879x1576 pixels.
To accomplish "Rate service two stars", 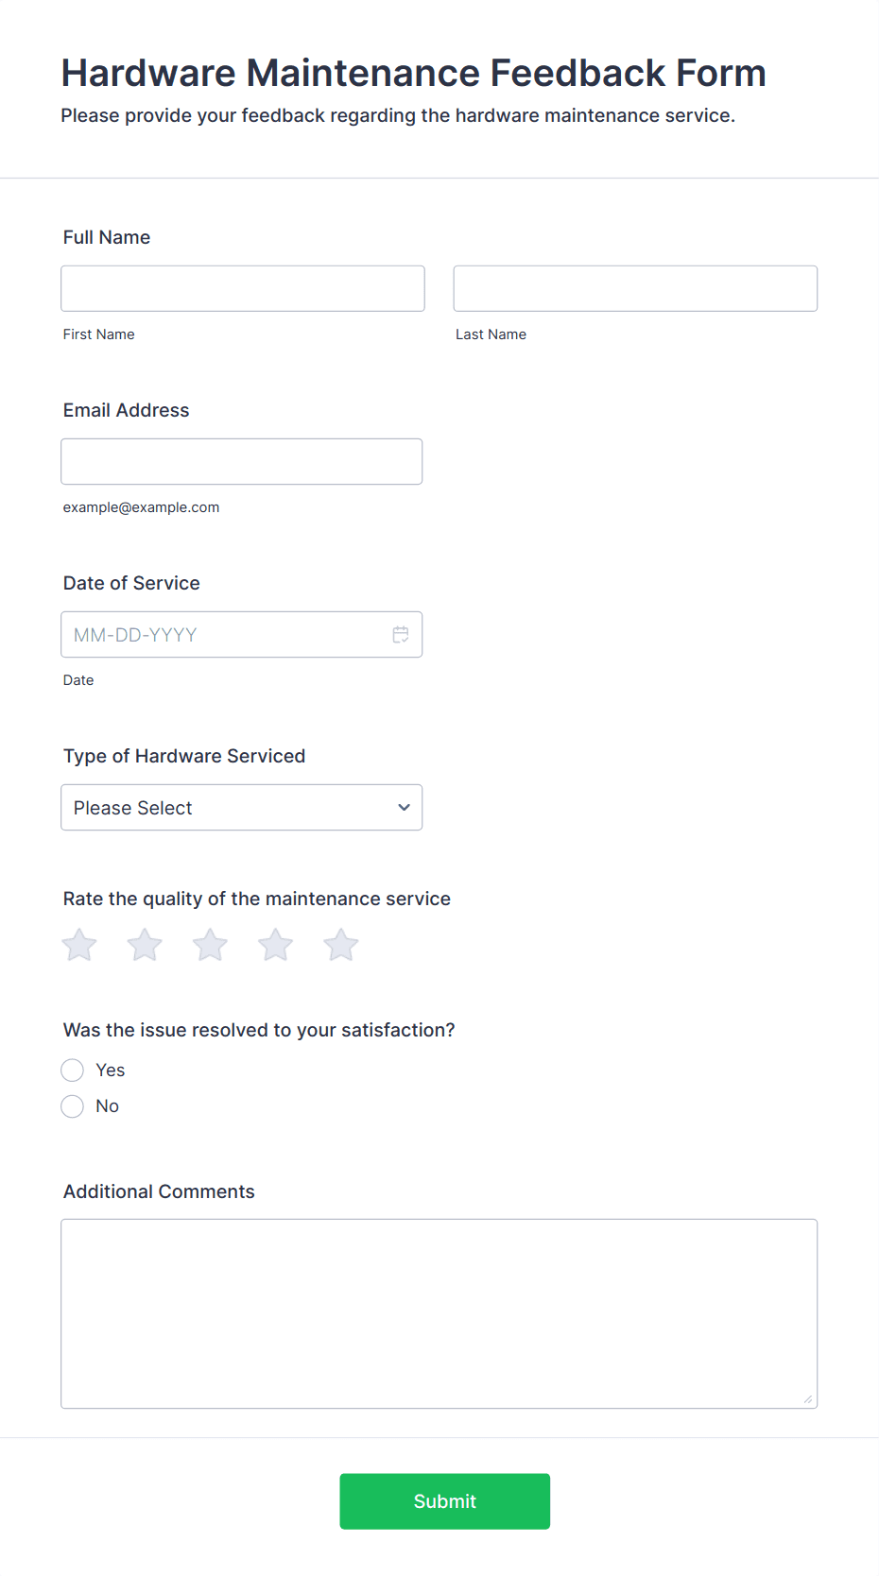I will click(x=145, y=945).
